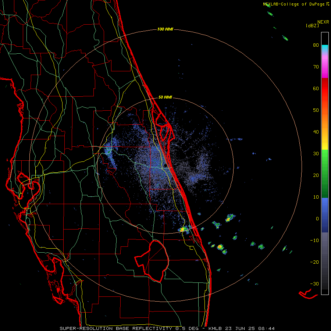Select the 100 NMI range ring label
This screenshot has height=331, width=331.
(165, 29)
